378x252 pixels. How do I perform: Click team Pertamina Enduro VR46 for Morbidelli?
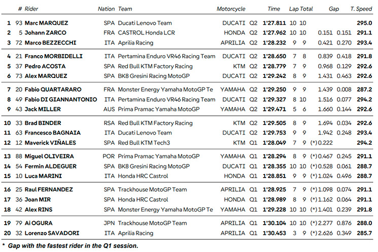(166, 56)
